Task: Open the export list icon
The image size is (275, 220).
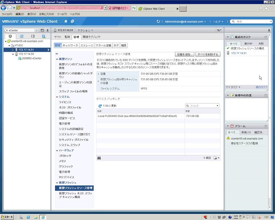Action: (x=216, y=158)
